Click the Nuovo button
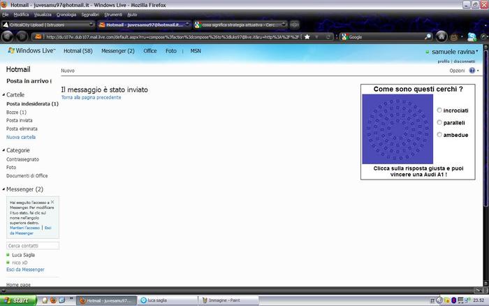 click(68, 71)
